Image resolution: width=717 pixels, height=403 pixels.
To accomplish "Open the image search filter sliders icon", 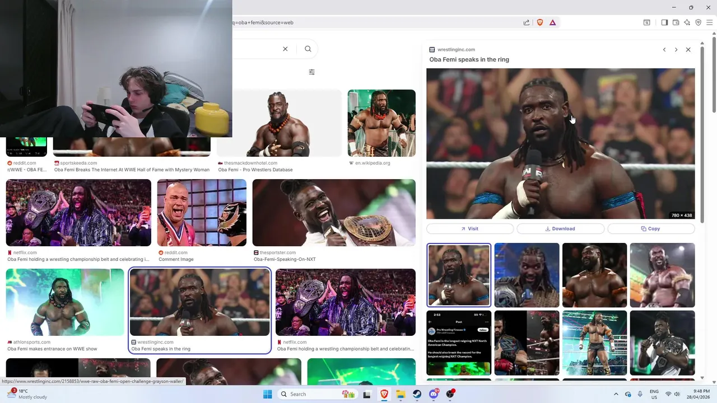I will (x=312, y=72).
